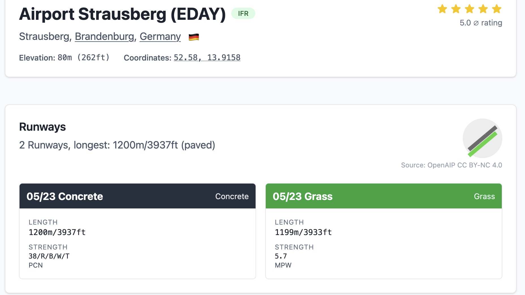Click the first rating star
525x295 pixels.
[442, 9]
